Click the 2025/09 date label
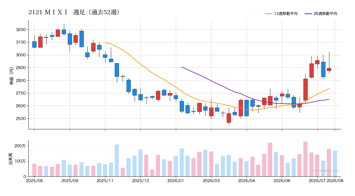Screen dimensions: 355x196 pos(70,181)
